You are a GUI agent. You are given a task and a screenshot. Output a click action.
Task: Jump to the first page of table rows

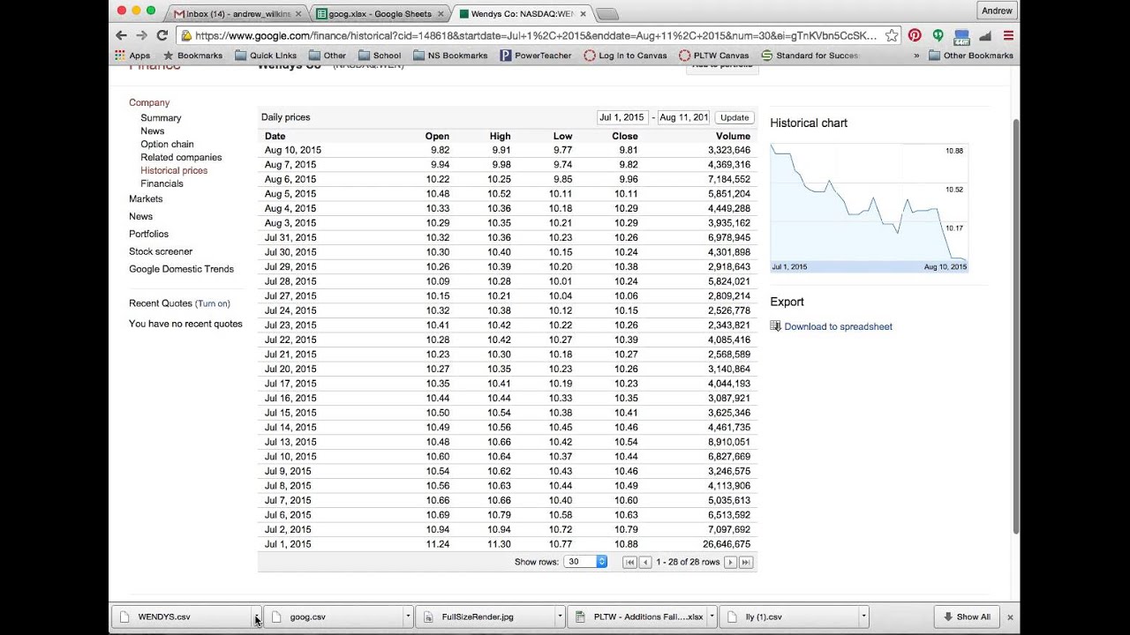(x=629, y=562)
